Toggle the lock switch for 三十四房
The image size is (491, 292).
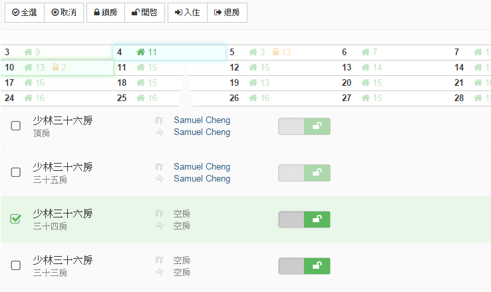(304, 219)
